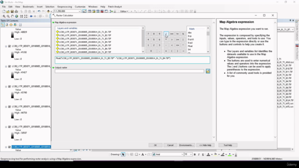Switch to List By Selection view
Screen dimensions: 299x168
click(15, 25)
